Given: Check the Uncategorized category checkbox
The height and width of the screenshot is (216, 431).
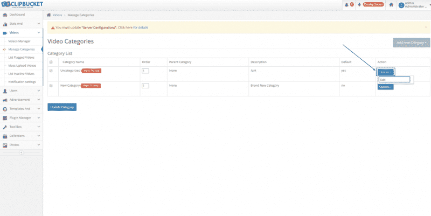Looking at the screenshot, I should [x=51, y=71].
